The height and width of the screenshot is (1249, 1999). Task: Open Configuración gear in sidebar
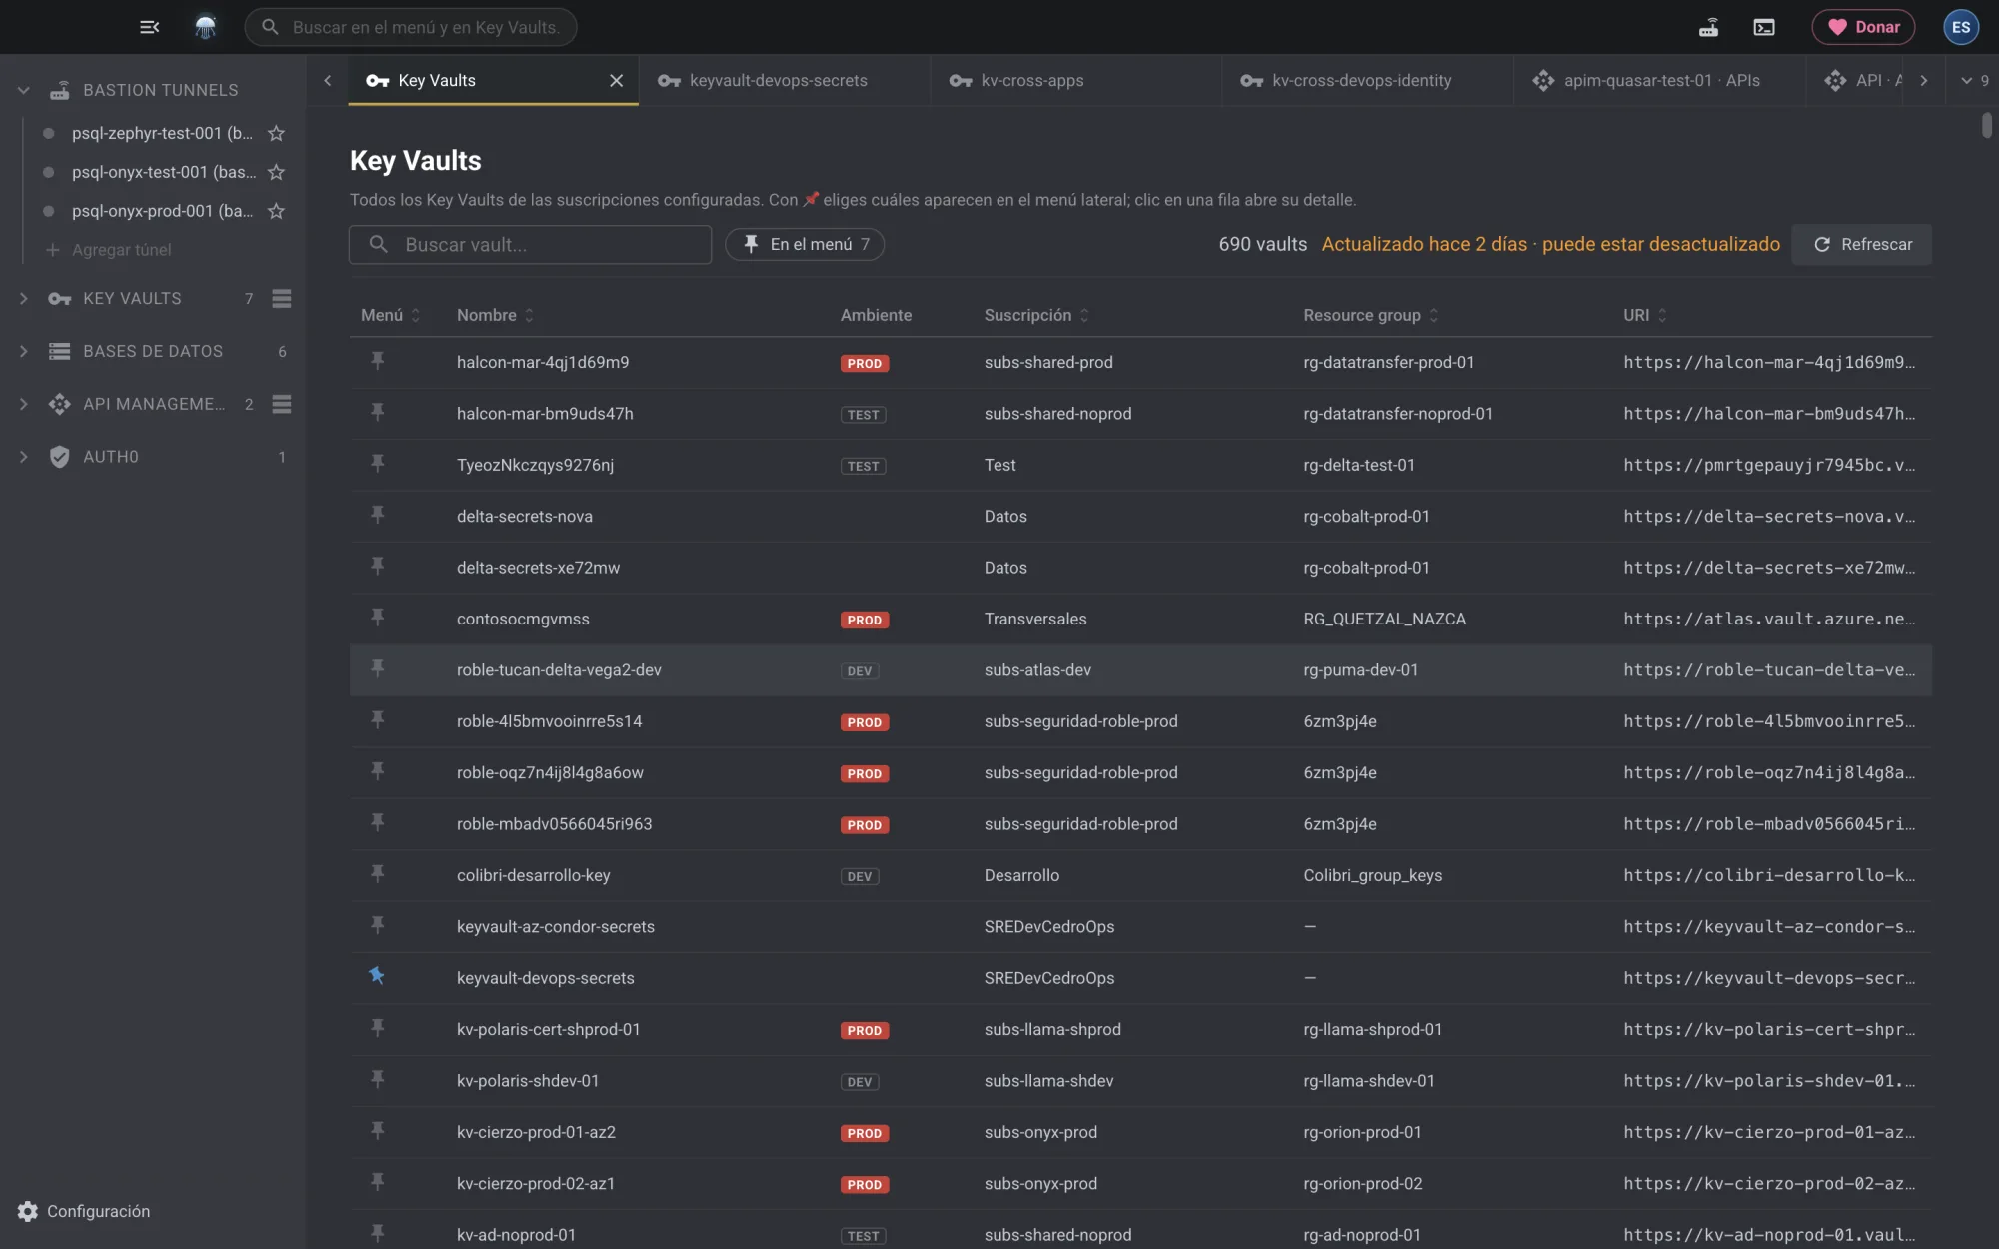(x=28, y=1211)
